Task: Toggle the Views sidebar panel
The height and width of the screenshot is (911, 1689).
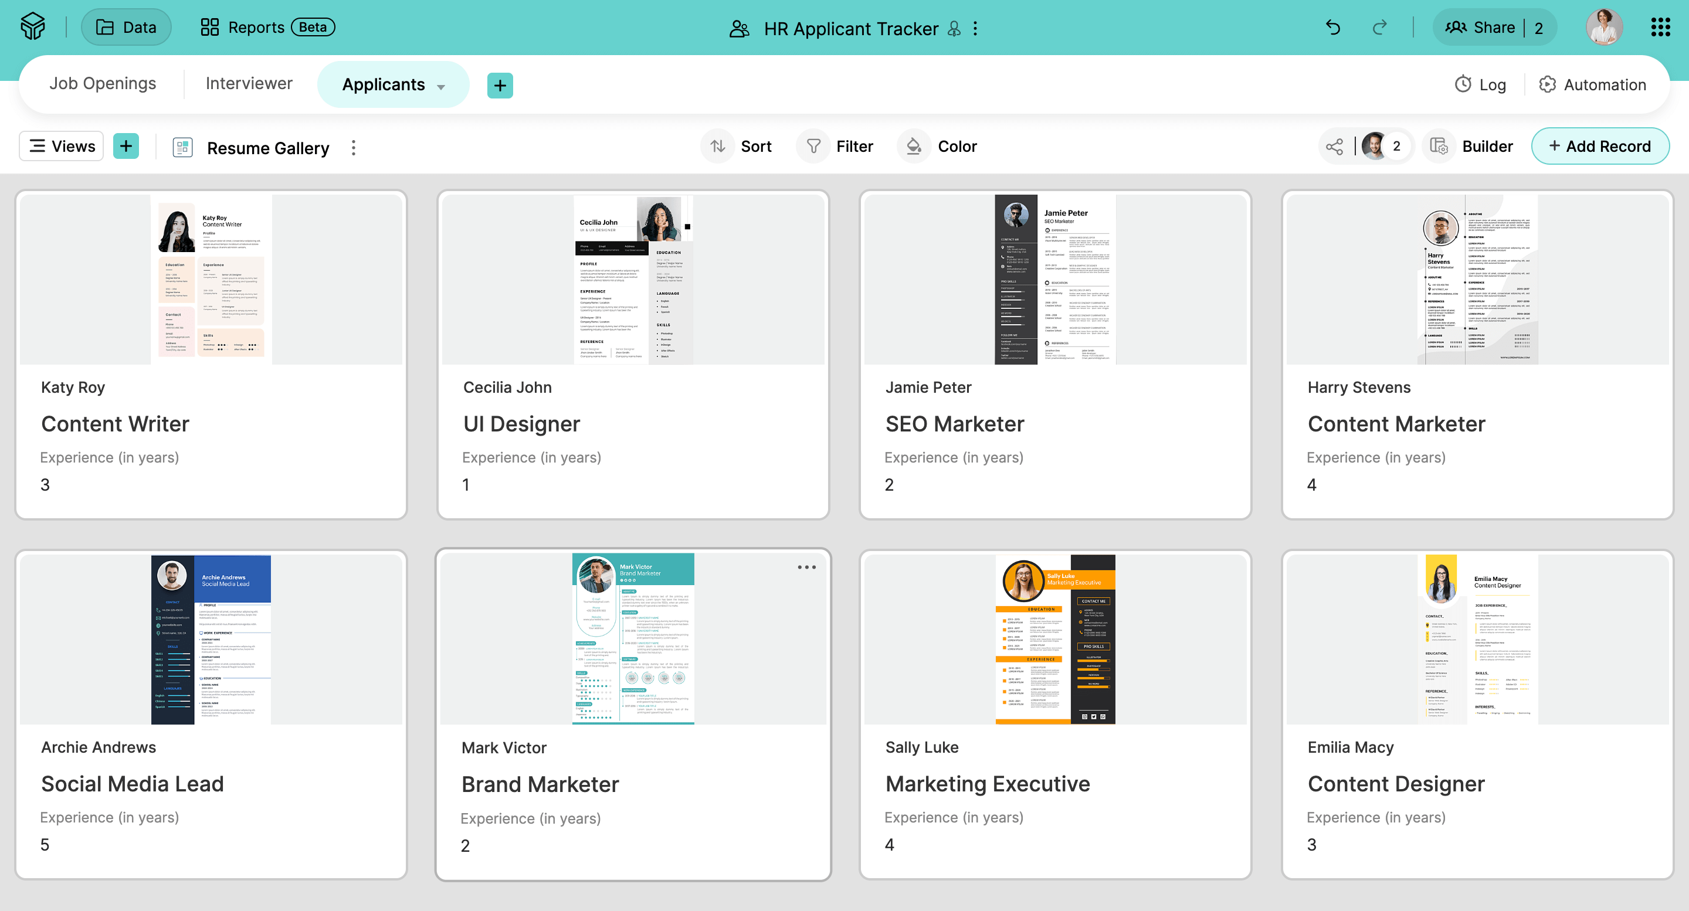Action: coord(62,146)
